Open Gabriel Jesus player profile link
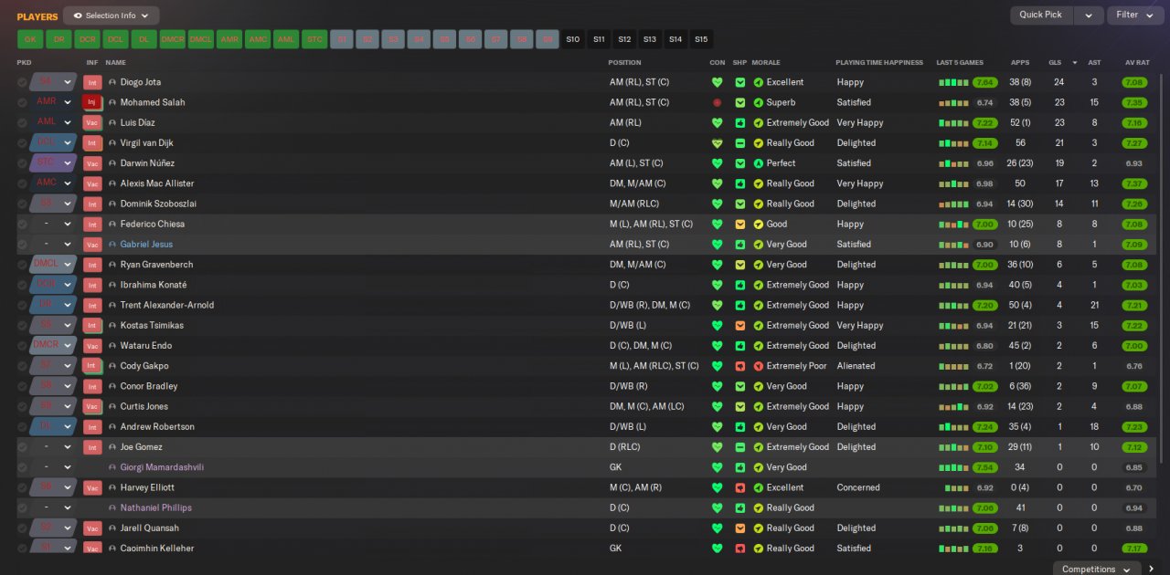This screenshot has height=575, width=1170. coord(146,245)
